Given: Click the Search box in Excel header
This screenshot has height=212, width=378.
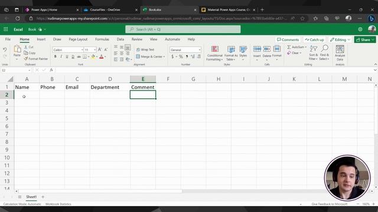Looking at the screenshot, I should point(183,29).
